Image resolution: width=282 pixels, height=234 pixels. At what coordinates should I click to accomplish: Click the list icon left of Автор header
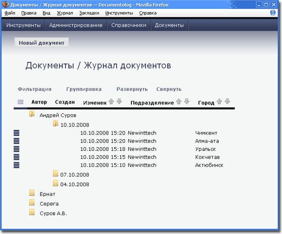(x=20, y=102)
